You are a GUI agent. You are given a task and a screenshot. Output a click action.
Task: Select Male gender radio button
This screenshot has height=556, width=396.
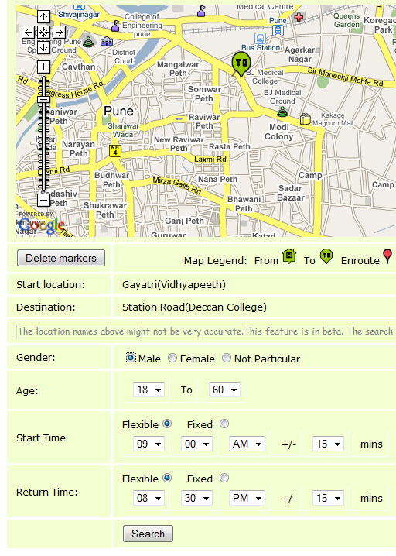pos(131,358)
